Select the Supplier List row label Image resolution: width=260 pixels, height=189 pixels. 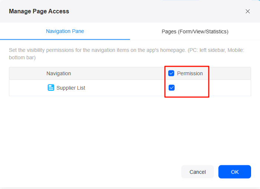pos(71,88)
